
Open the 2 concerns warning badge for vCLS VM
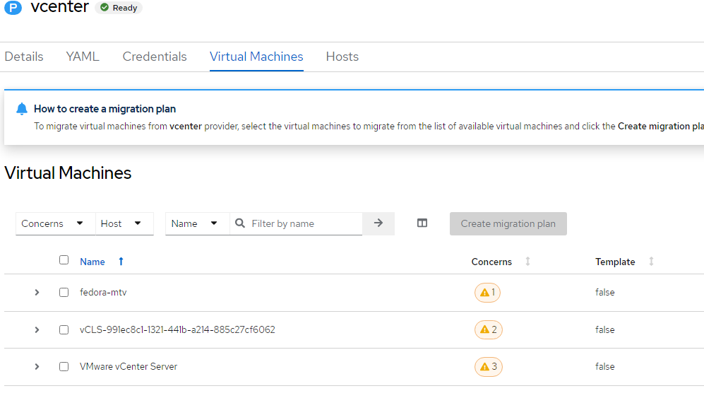tap(489, 330)
